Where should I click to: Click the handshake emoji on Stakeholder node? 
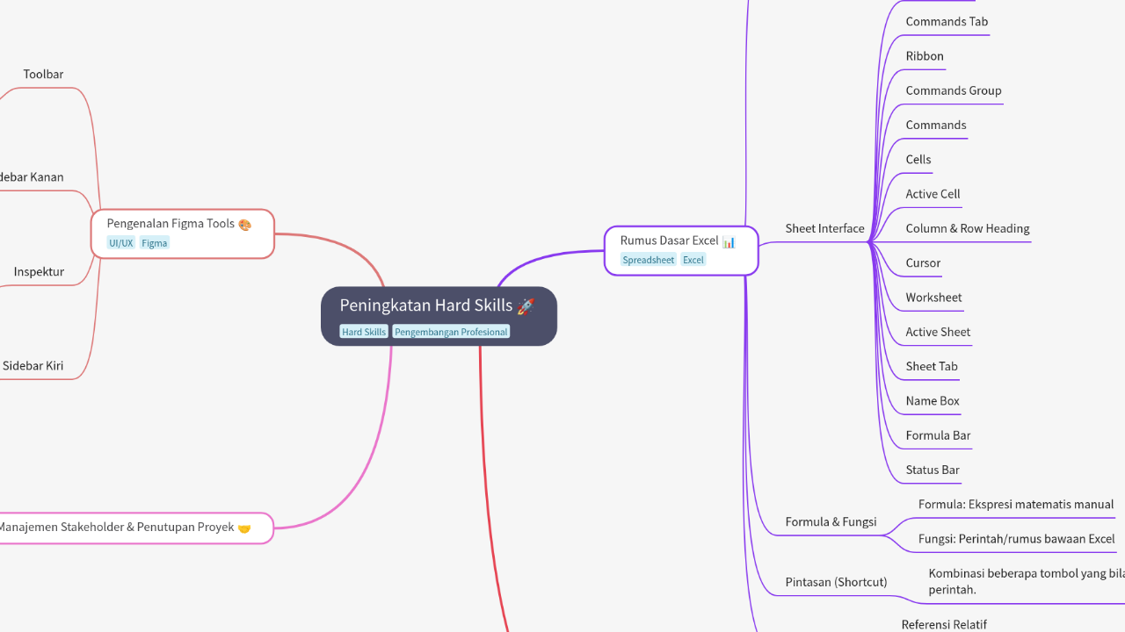(x=244, y=528)
